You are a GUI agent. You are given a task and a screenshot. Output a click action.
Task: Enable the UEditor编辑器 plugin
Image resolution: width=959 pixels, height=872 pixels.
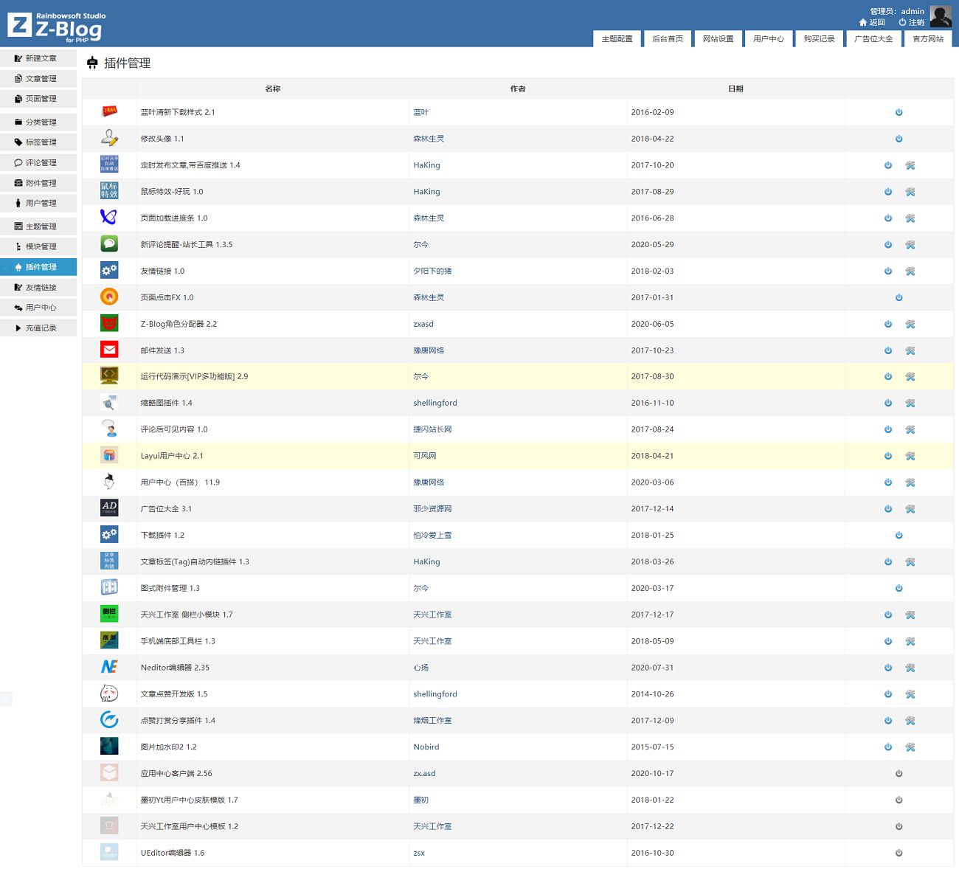coord(899,853)
